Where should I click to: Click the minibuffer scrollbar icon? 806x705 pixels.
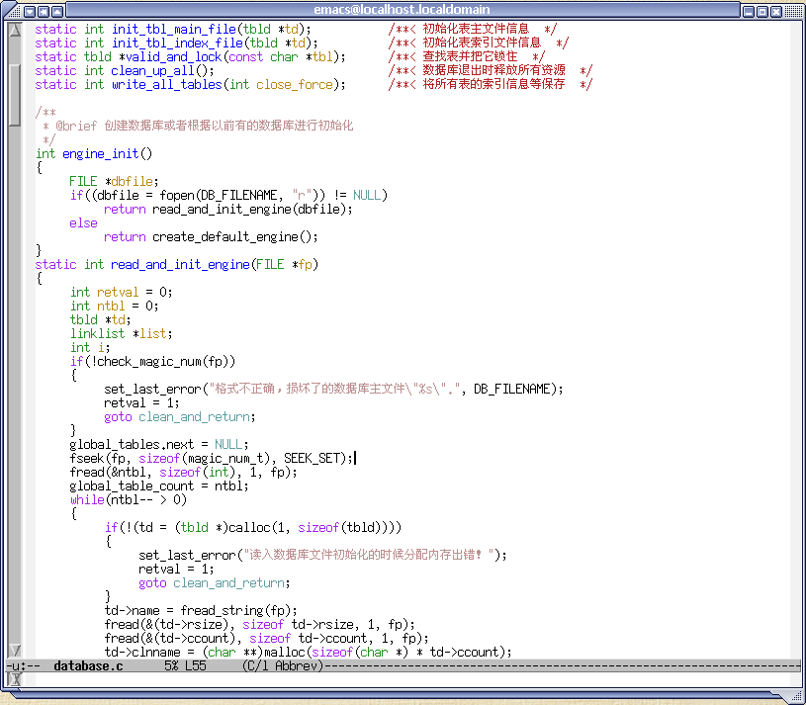(15, 679)
